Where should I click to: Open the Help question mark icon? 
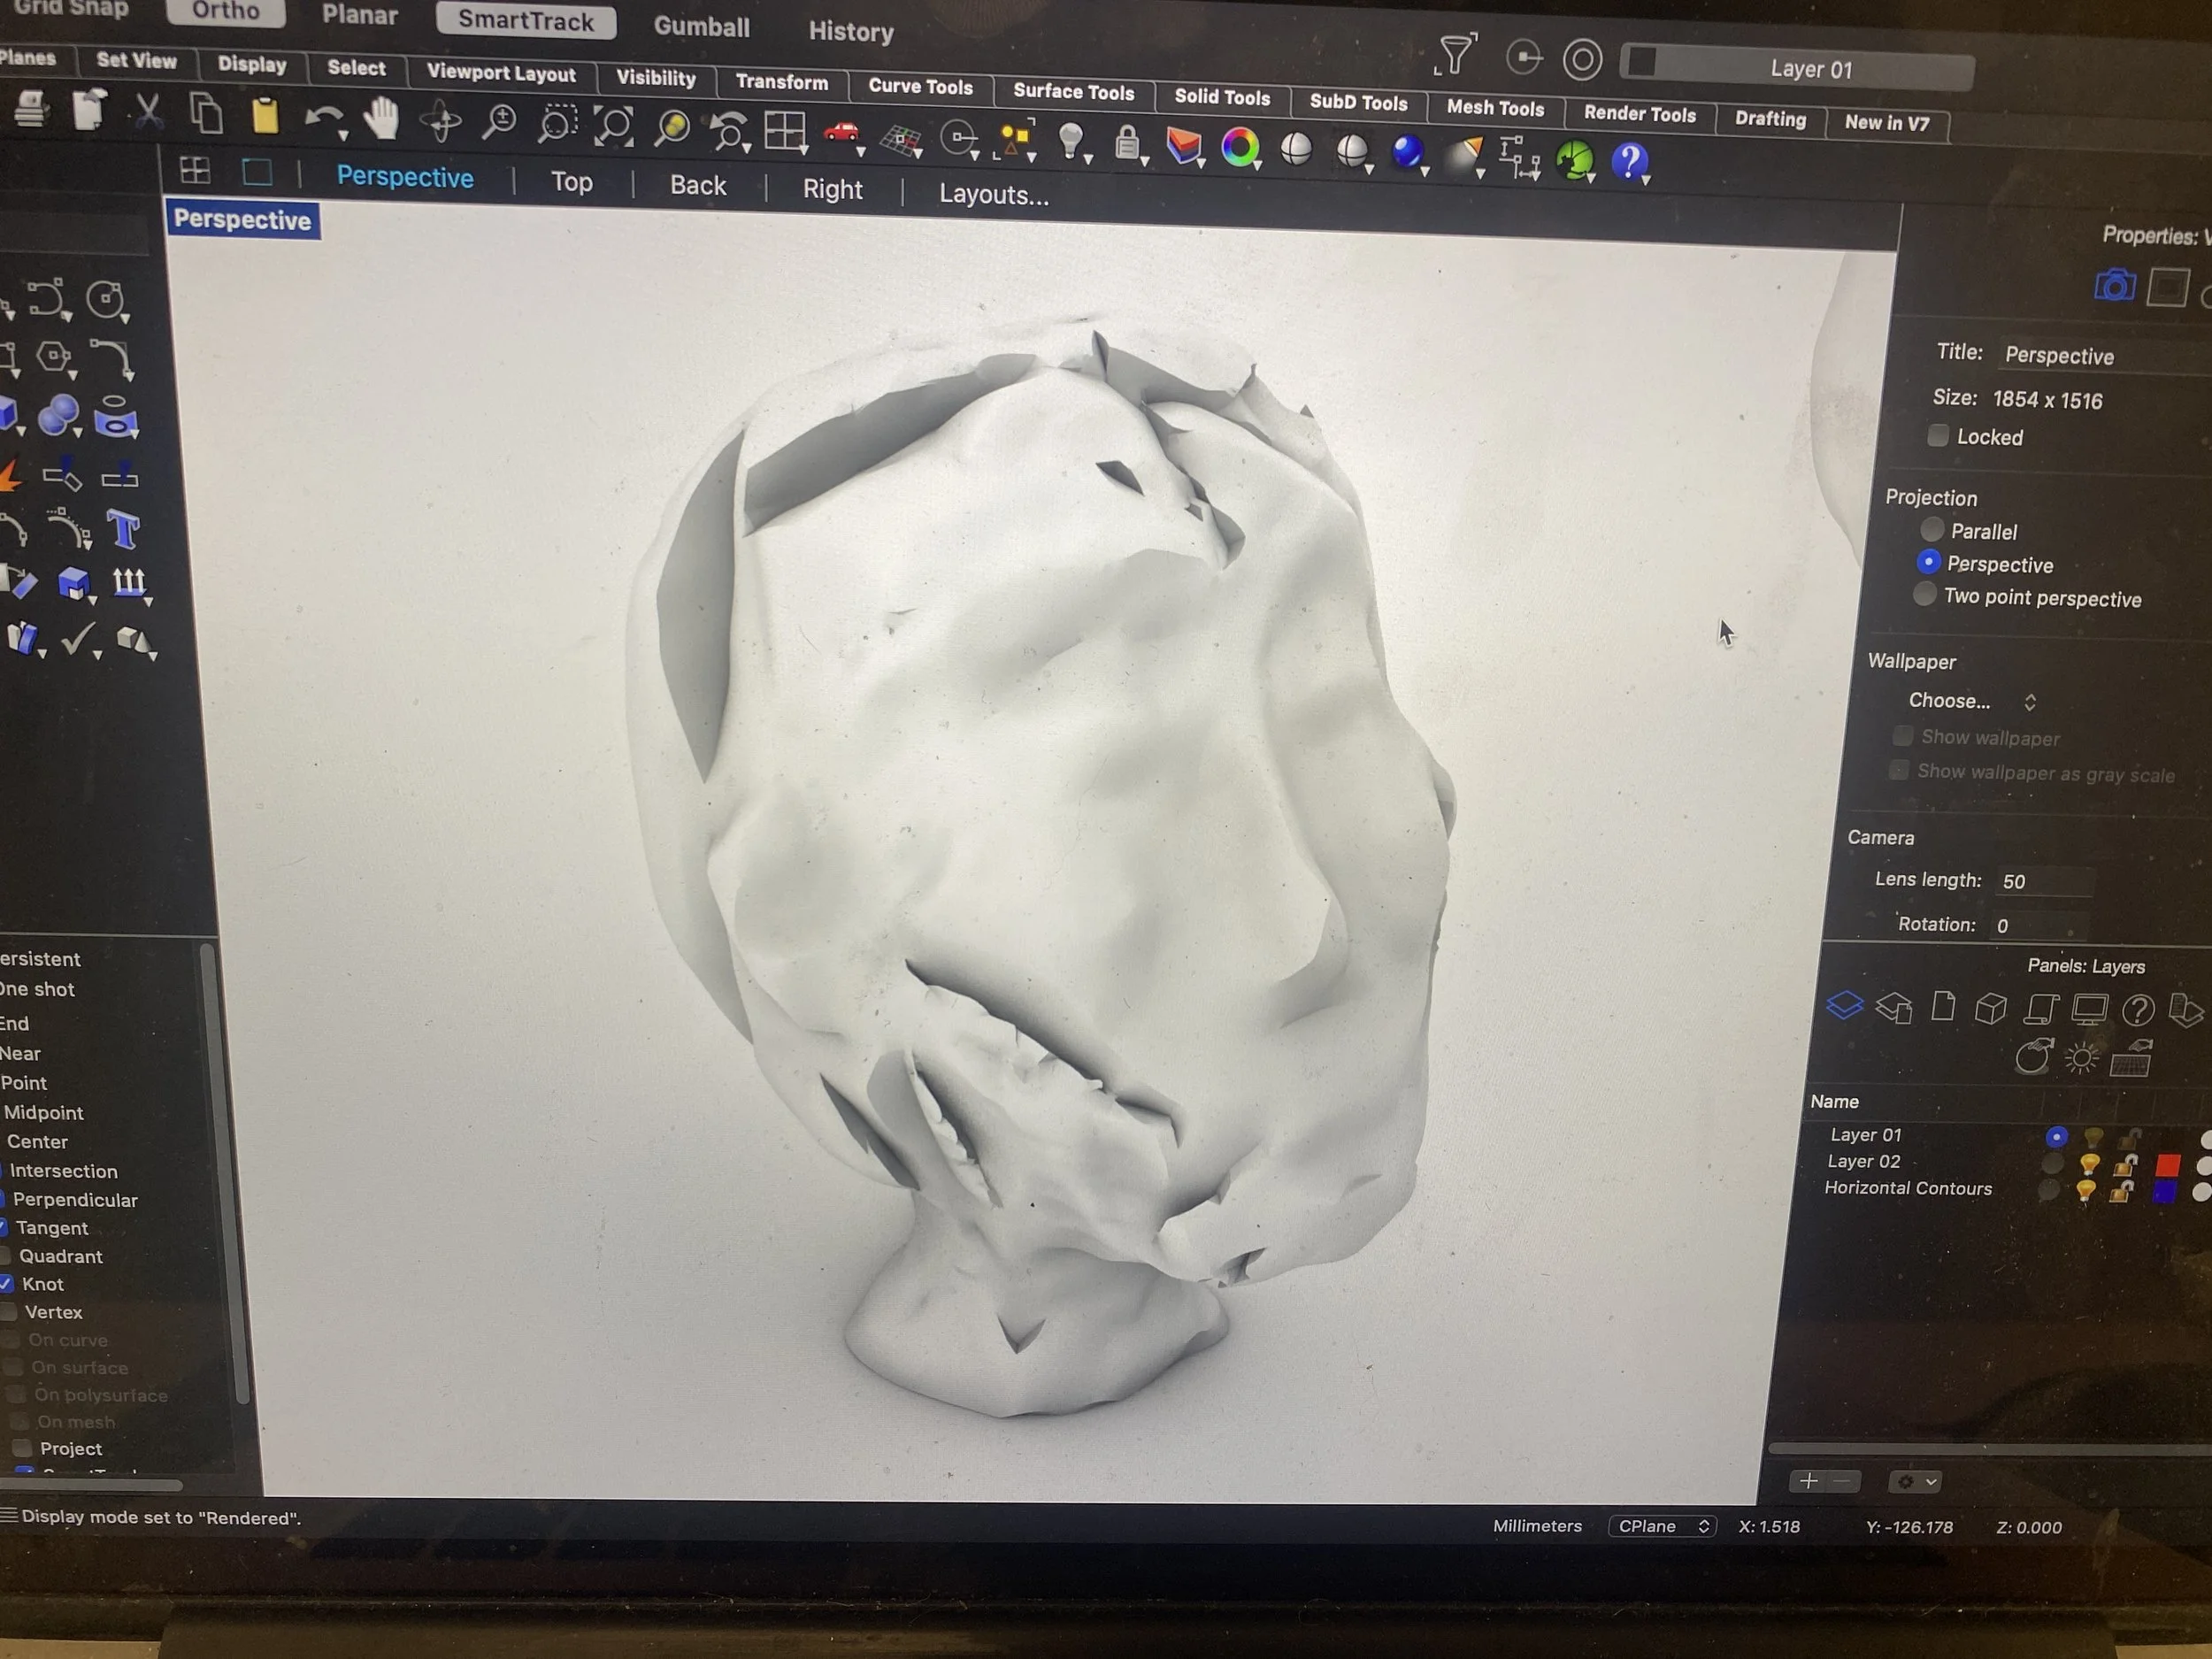coord(1628,160)
